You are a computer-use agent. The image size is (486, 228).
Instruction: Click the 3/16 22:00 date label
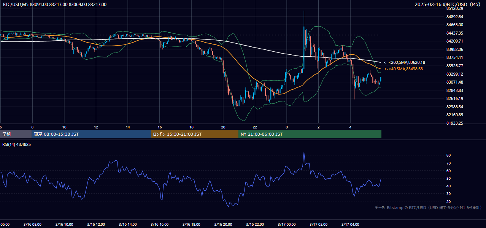point(255,225)
